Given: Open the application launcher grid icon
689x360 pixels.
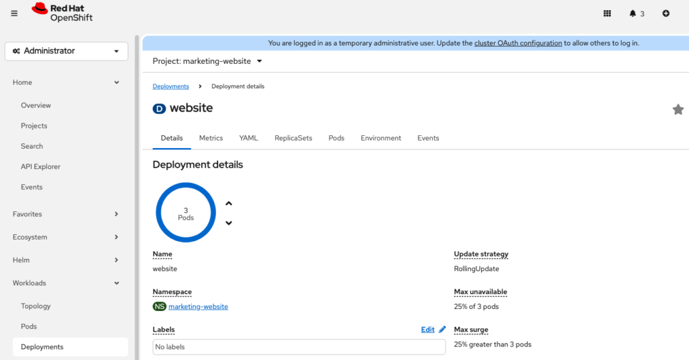Looking at the screenshot, I should (607, 13).
